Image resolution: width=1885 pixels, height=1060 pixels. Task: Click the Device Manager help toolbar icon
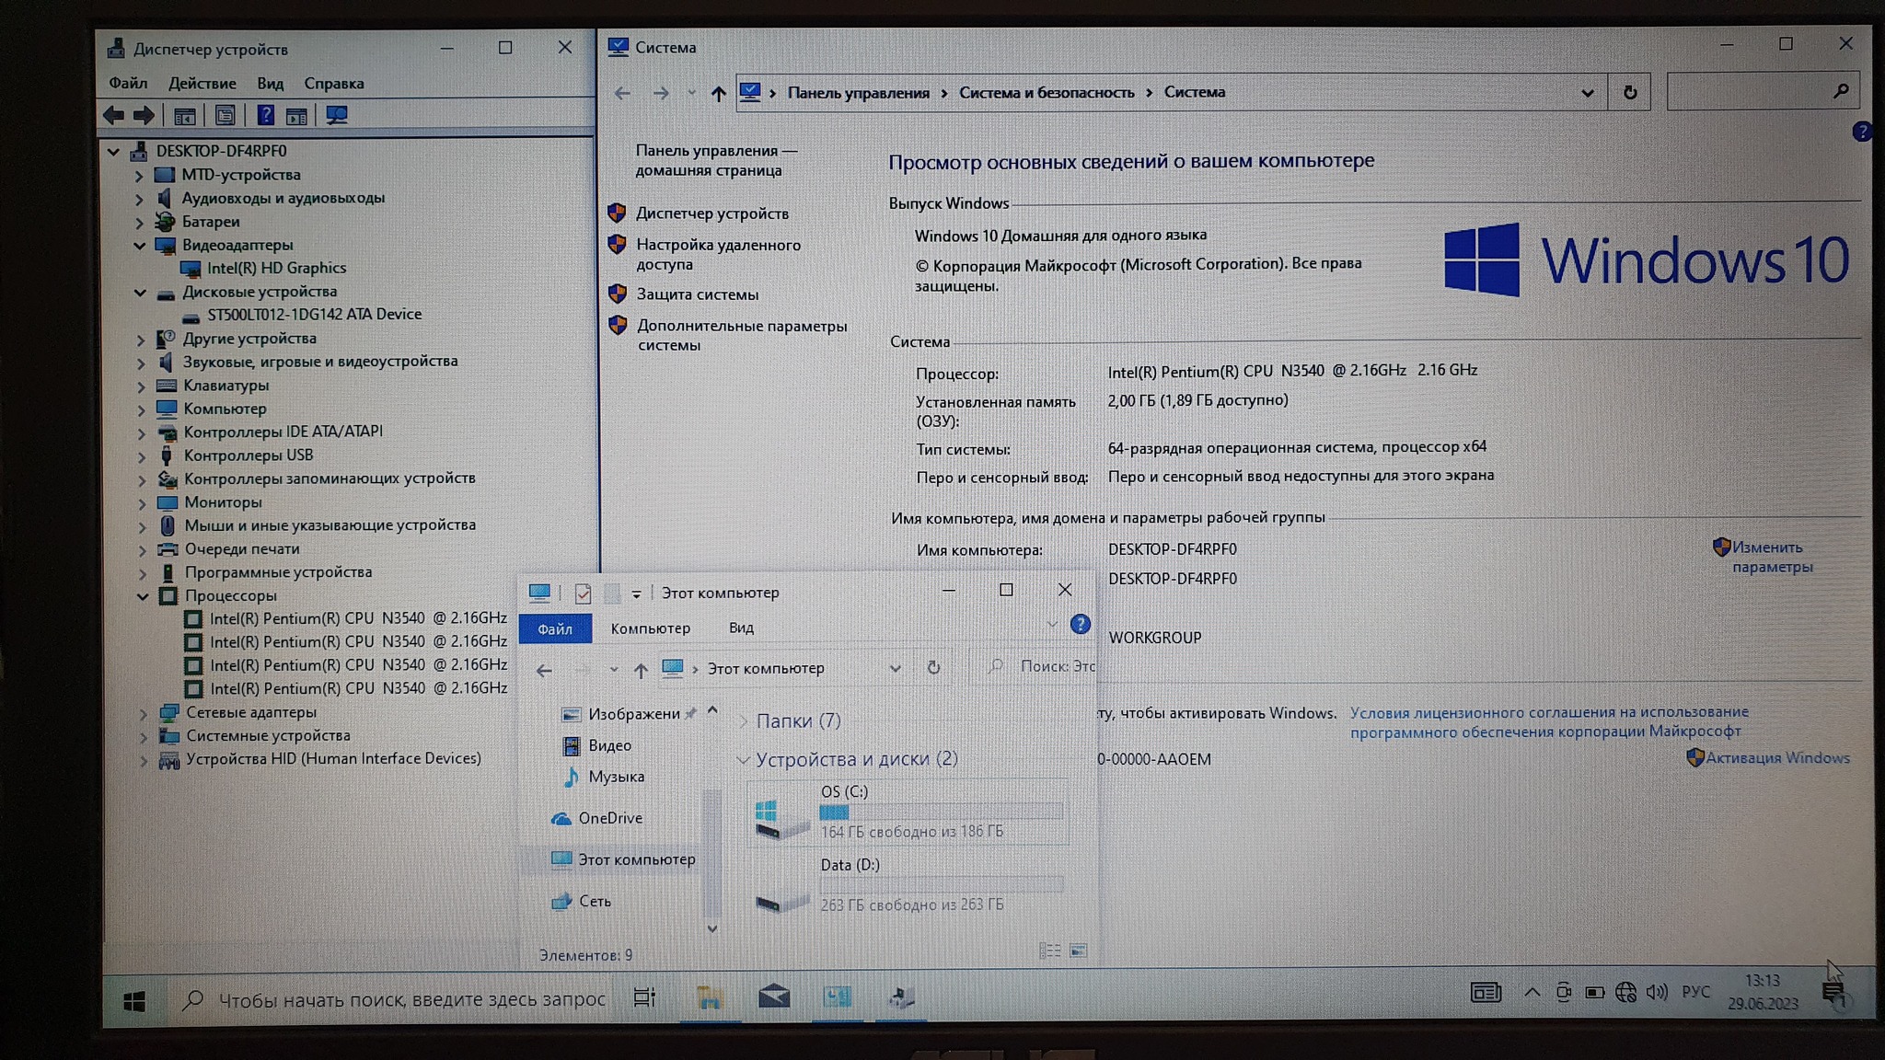(x=265, y=115)
